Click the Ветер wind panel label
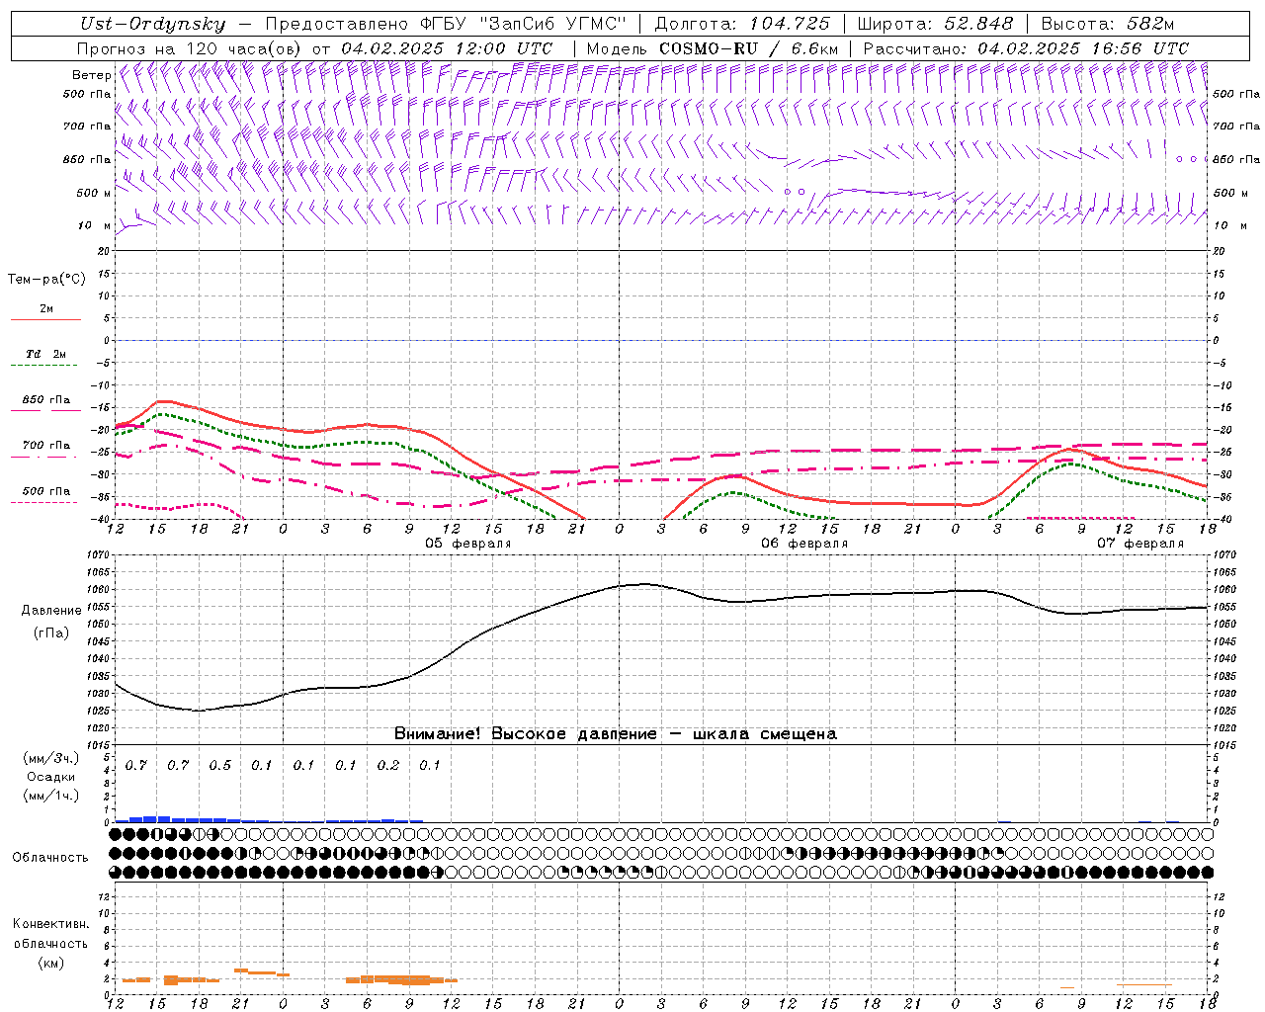This screenshot has height=1012, width=1265. tap(91, 75)
